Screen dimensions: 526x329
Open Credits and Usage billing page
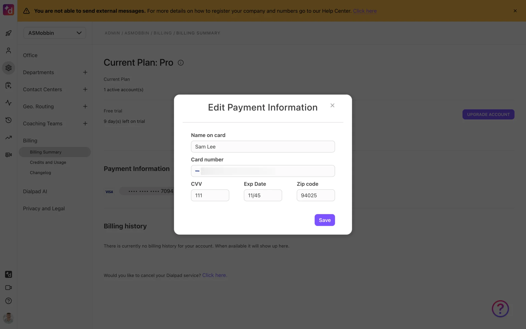(x=48, y=162)
